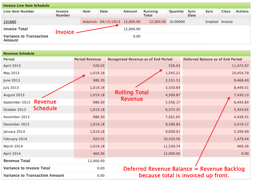Select the August 2013 period row
Image resolution: width=253 pixels, height=181 pixels.
(x=126, y=95)
